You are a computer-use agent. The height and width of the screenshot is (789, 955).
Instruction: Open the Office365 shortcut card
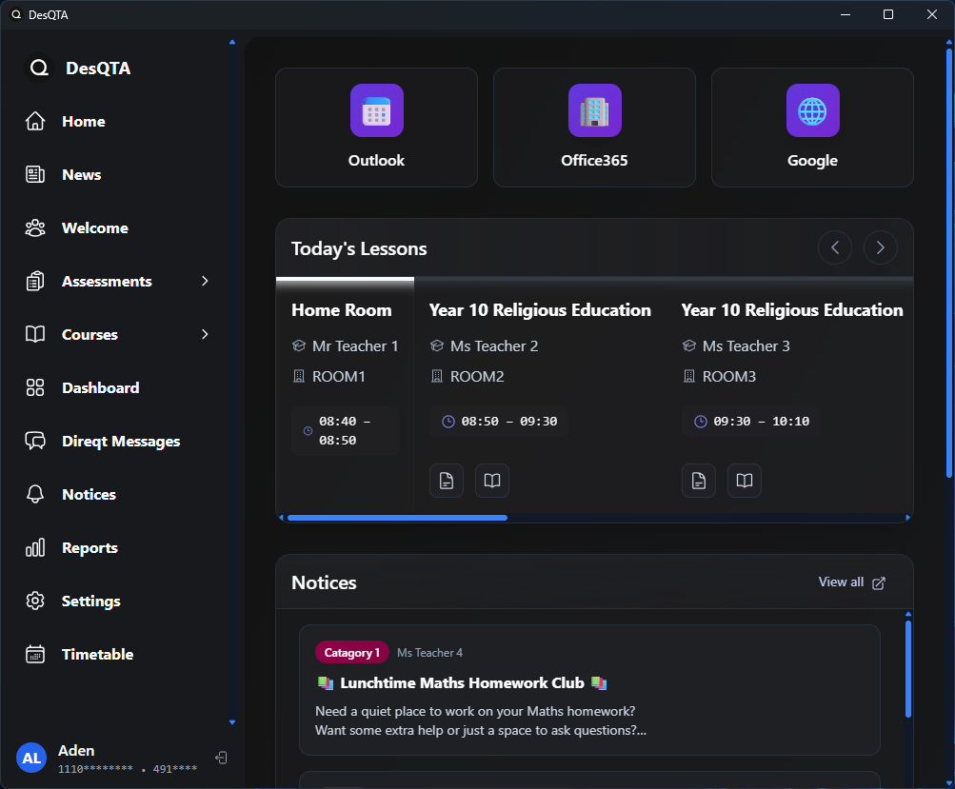(594, 128)
